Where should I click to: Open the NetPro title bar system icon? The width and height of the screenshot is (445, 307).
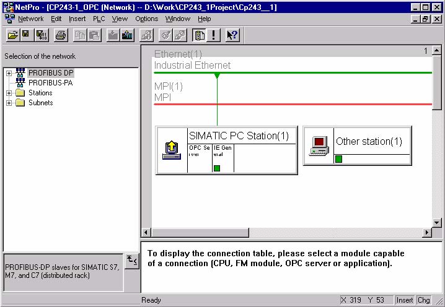click(8, 7)
